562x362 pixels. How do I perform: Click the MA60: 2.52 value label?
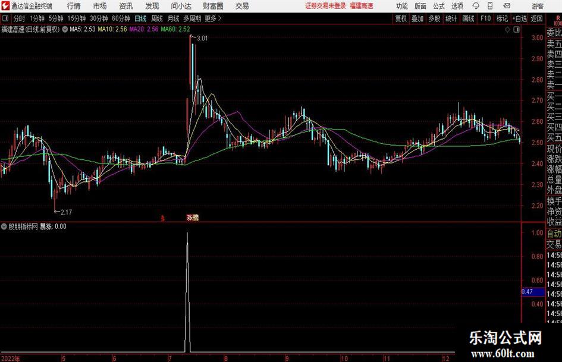(x=175, y=29)
